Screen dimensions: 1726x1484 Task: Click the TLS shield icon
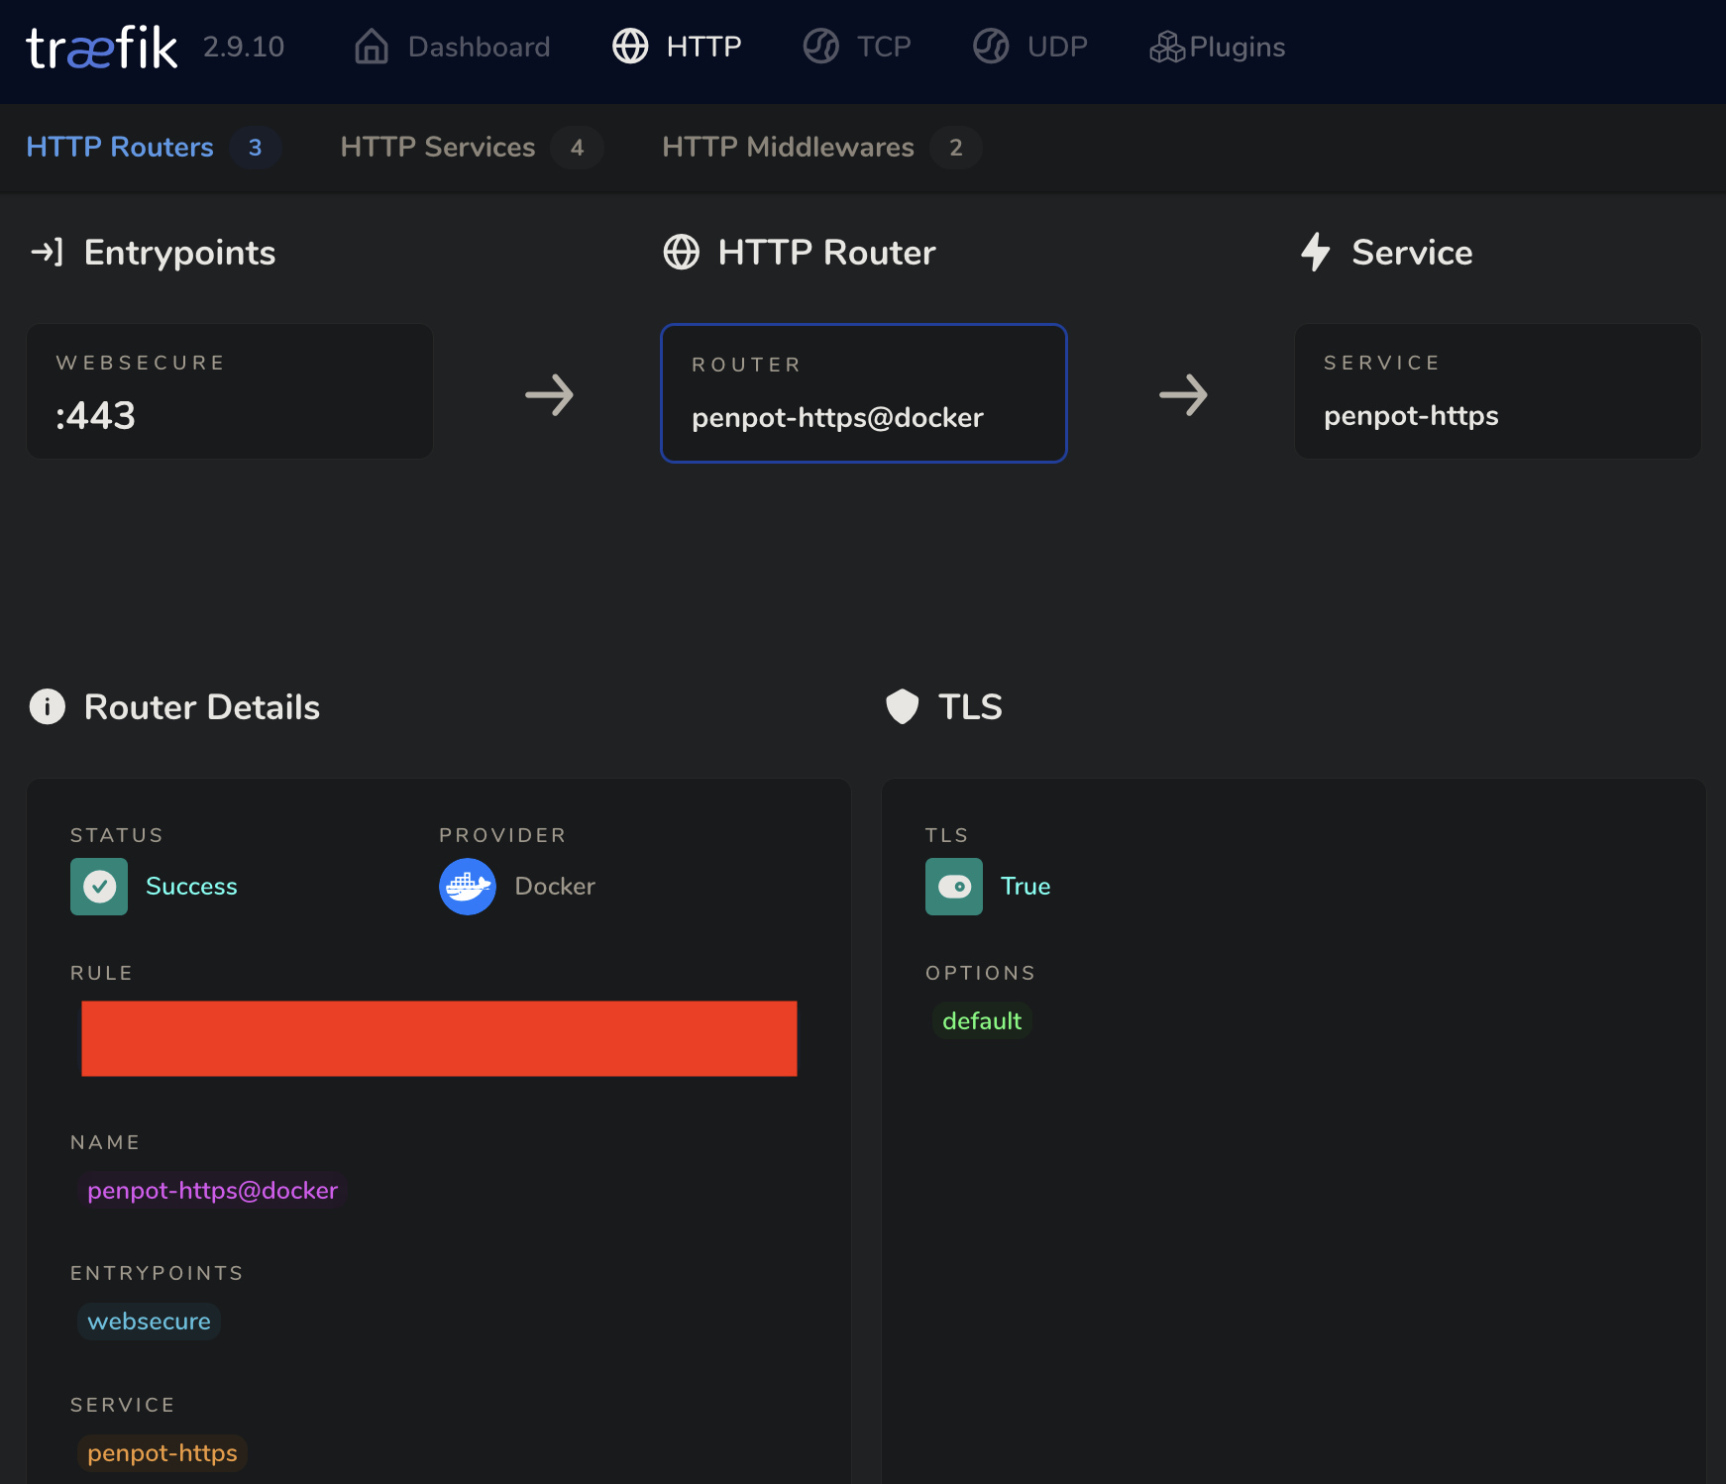coord(903,707)
